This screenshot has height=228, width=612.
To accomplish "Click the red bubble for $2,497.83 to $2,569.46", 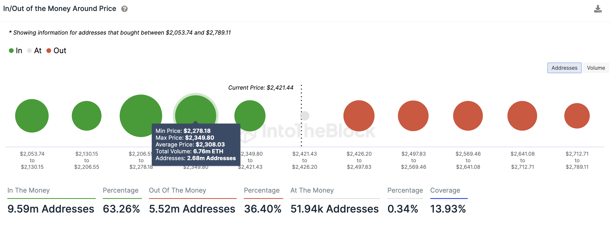I will point(413,116).
